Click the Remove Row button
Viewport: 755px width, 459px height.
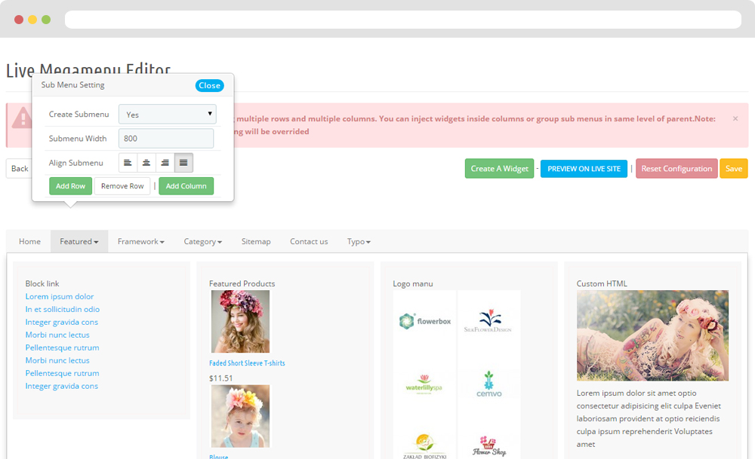[122, 186]
